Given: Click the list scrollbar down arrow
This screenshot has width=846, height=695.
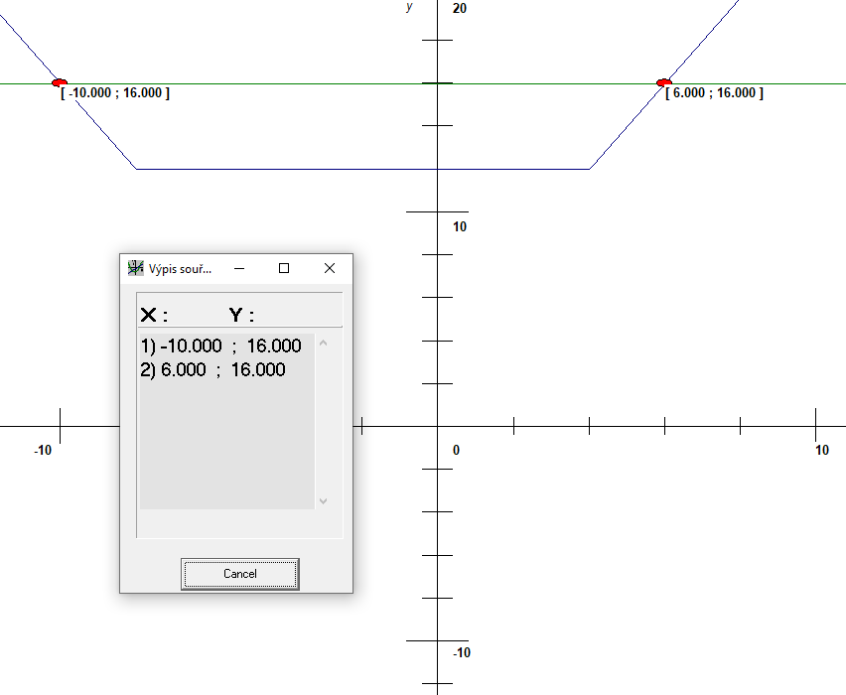Looking at the screenshot, I should coord(323,500).
